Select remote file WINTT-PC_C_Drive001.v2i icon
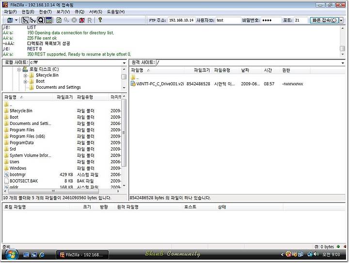 [133, 84]
